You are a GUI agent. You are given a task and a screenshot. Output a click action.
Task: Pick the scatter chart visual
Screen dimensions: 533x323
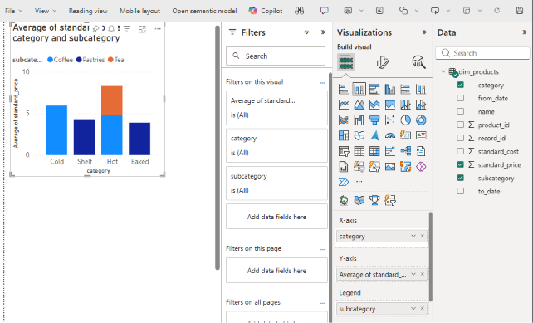390,120
